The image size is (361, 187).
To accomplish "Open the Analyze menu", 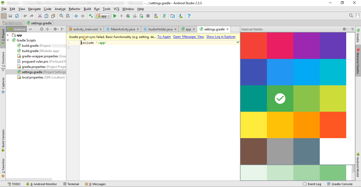I will (x=60, y=9).
